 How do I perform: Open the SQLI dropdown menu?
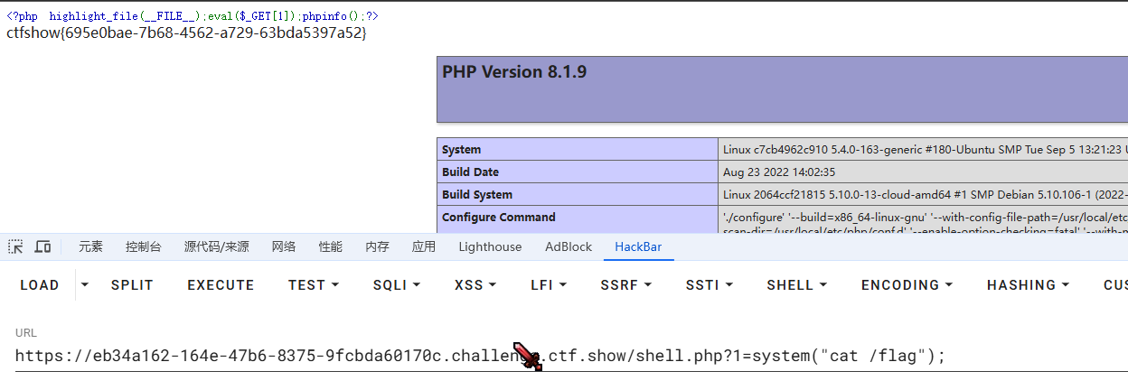397,284
